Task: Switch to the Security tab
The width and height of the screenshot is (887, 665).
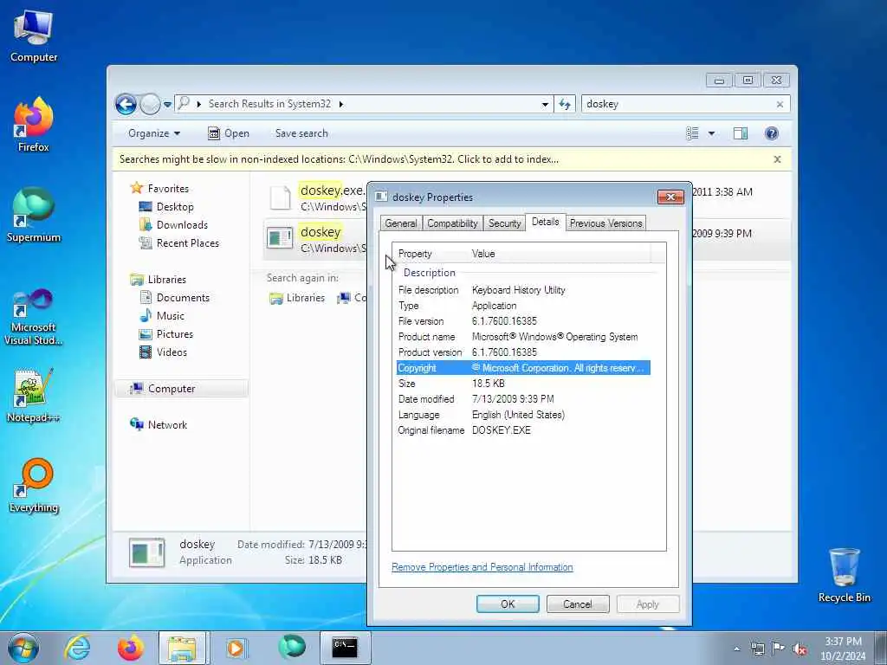Action: click(505, 223)
